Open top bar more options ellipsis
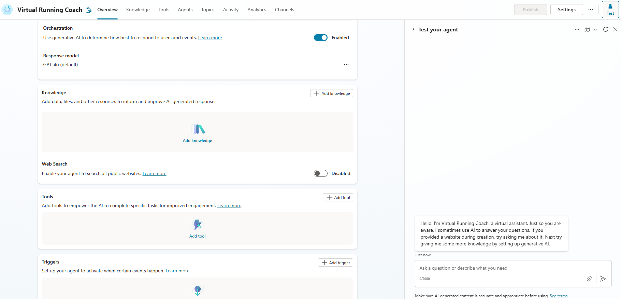Screen dimensions: 621x299 click(x=590, y=10)
